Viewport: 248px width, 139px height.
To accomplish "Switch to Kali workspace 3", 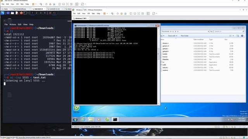I will coord(41,13).
